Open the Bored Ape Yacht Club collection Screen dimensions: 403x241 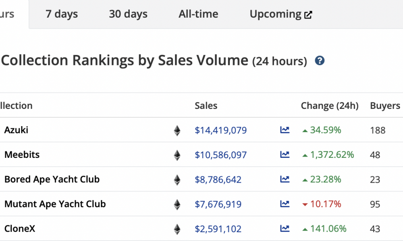click(x=52, y=179)
